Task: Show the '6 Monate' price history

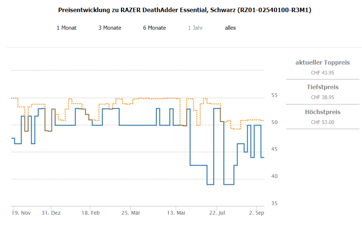Action: [x=154, y=28]
